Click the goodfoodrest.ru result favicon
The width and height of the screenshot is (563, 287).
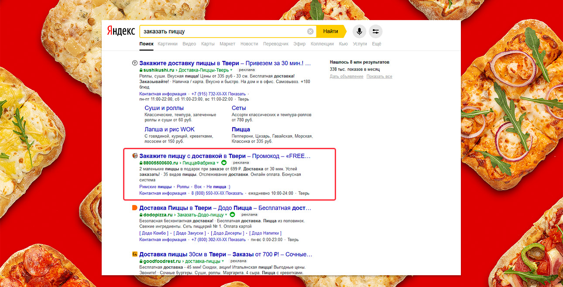[135, 254]
